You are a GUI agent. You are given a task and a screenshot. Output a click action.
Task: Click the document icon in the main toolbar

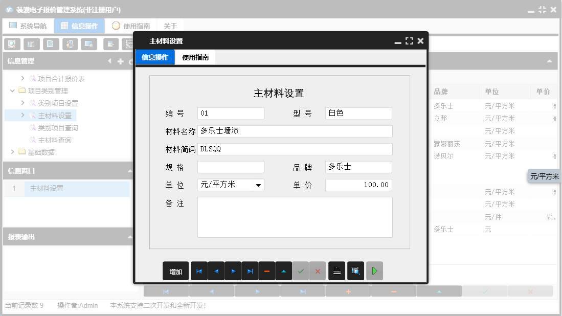pyautogui.click(x=51, y=44)
